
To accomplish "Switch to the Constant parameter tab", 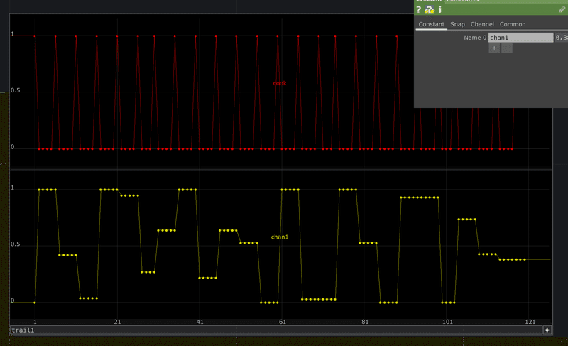I will click(x=431, y=24).
